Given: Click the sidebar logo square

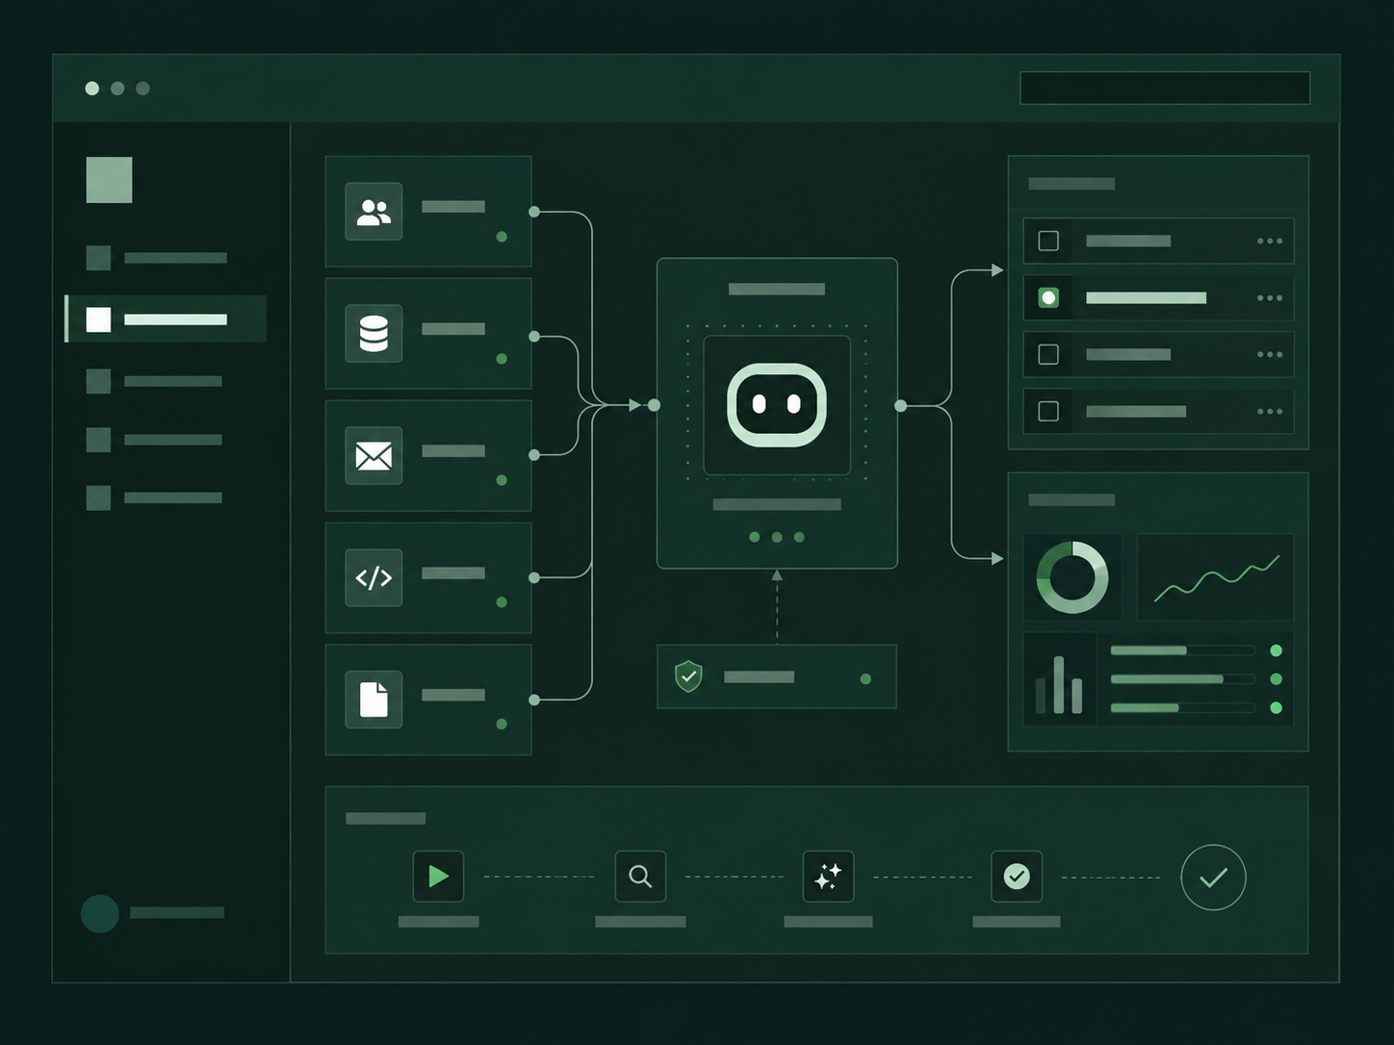Looking at the screenshot, I should coord(109,180).
